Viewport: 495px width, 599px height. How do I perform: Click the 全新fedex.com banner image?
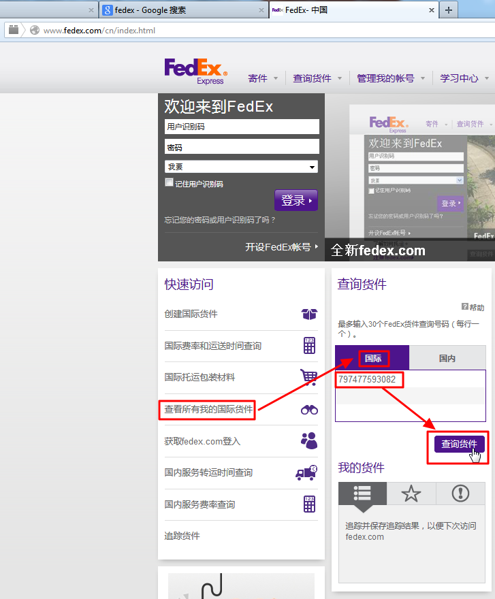point(410,177)
